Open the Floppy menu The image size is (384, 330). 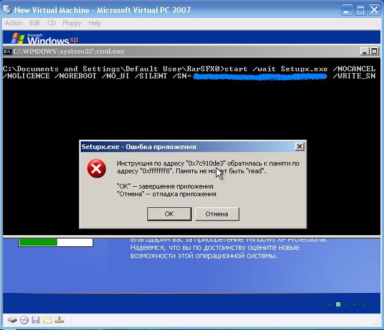(72, 23)
